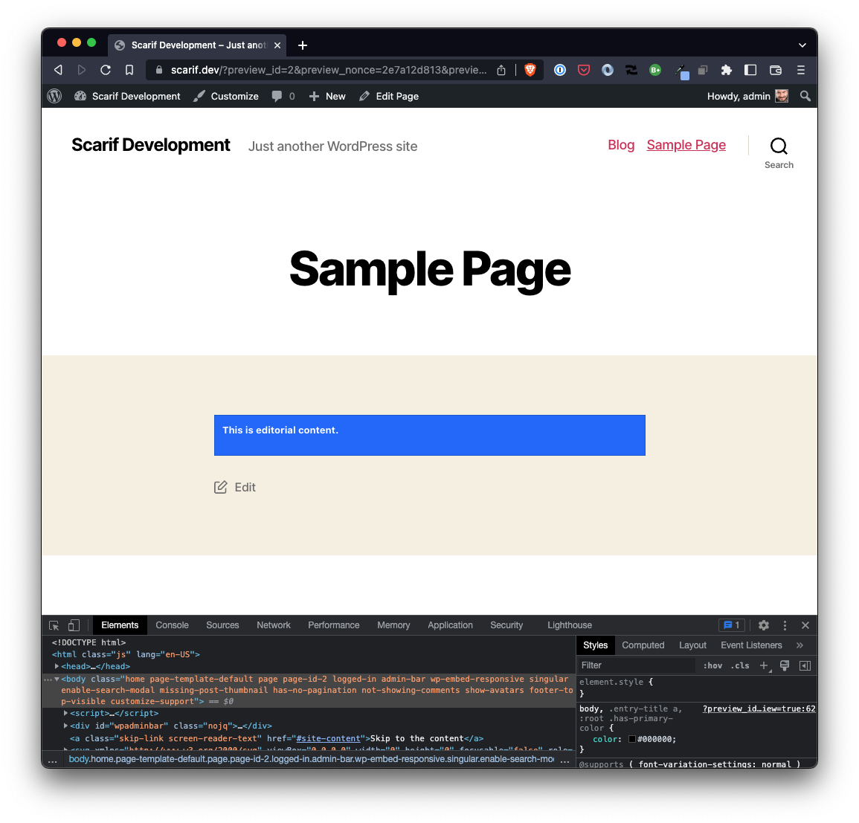Open DevTools settings gear
The height and width of the screenshot is (823, 859).
[x=763, y=625]
